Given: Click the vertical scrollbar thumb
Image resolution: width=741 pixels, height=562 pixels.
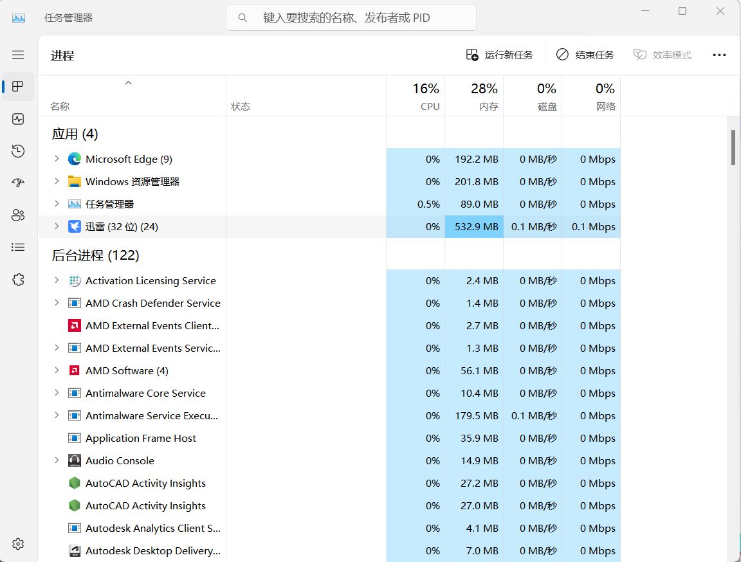Looking at the screenshot, I should pyautogui.click(x=733, y=147).
